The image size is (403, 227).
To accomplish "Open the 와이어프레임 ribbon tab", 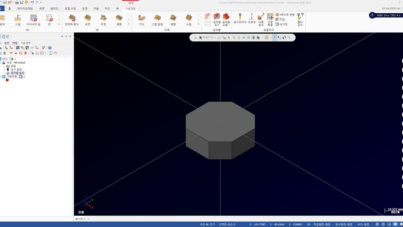I will click(x=25, y=9).
